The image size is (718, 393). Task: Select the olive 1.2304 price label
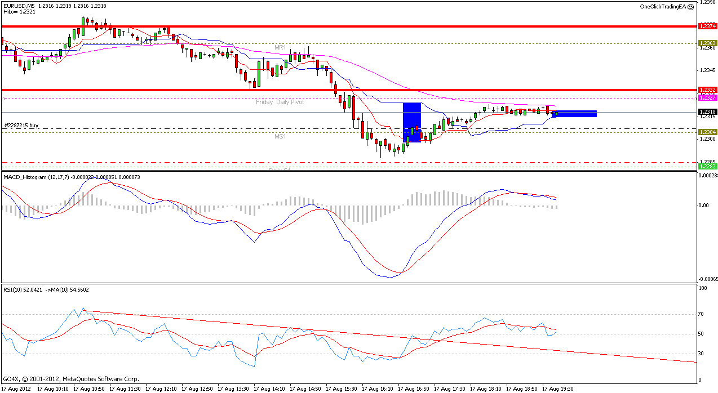(707, 132)
